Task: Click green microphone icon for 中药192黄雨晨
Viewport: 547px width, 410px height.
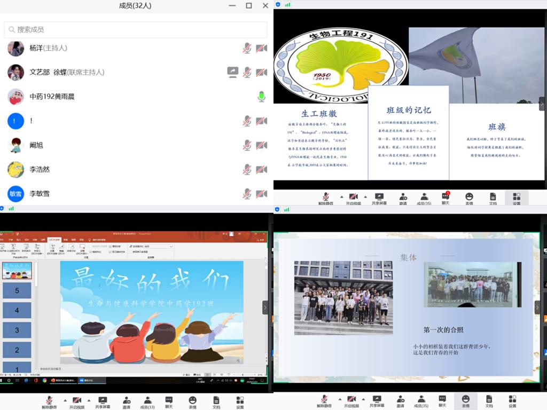Action: point(261,97)
